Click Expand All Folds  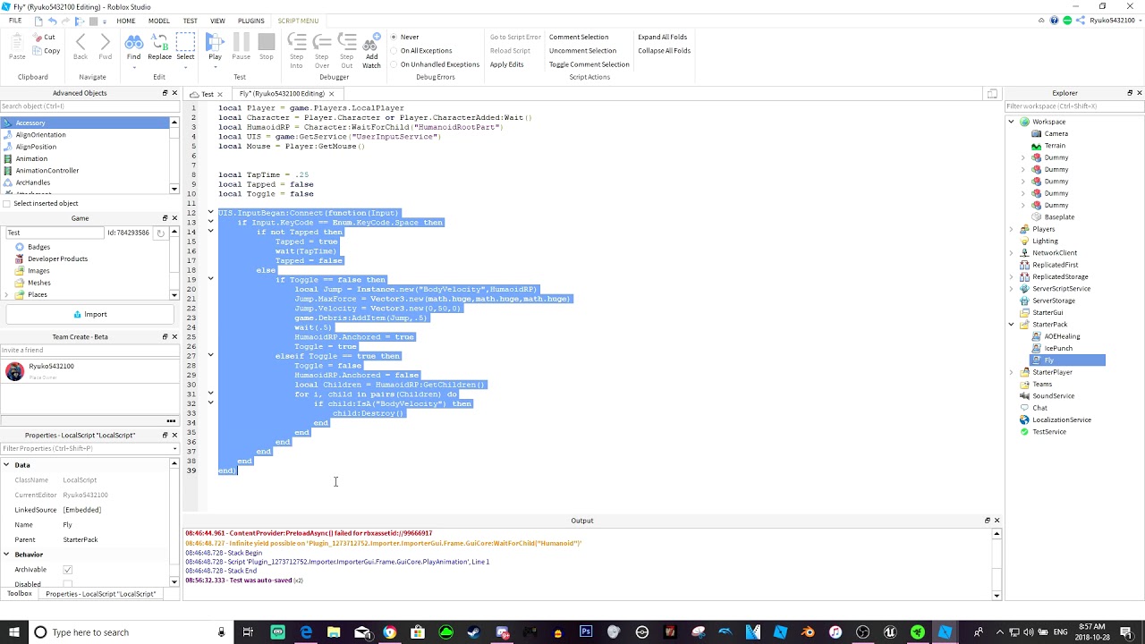[x=663, y=37]
